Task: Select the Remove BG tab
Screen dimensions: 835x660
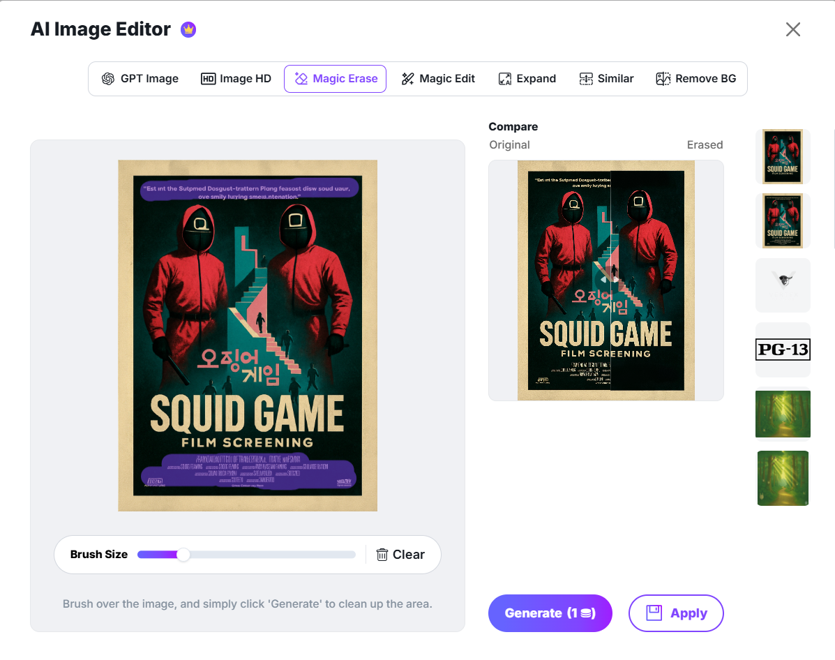Action: [696, 79]
